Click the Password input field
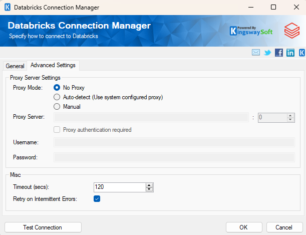 [174, 157]
